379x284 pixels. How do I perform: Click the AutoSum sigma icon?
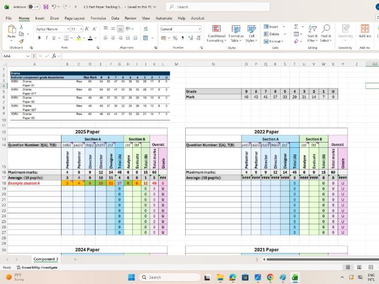(x=296, y=26)
